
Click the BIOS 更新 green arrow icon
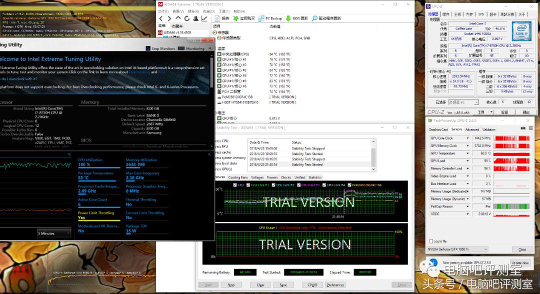click(288, 18)
